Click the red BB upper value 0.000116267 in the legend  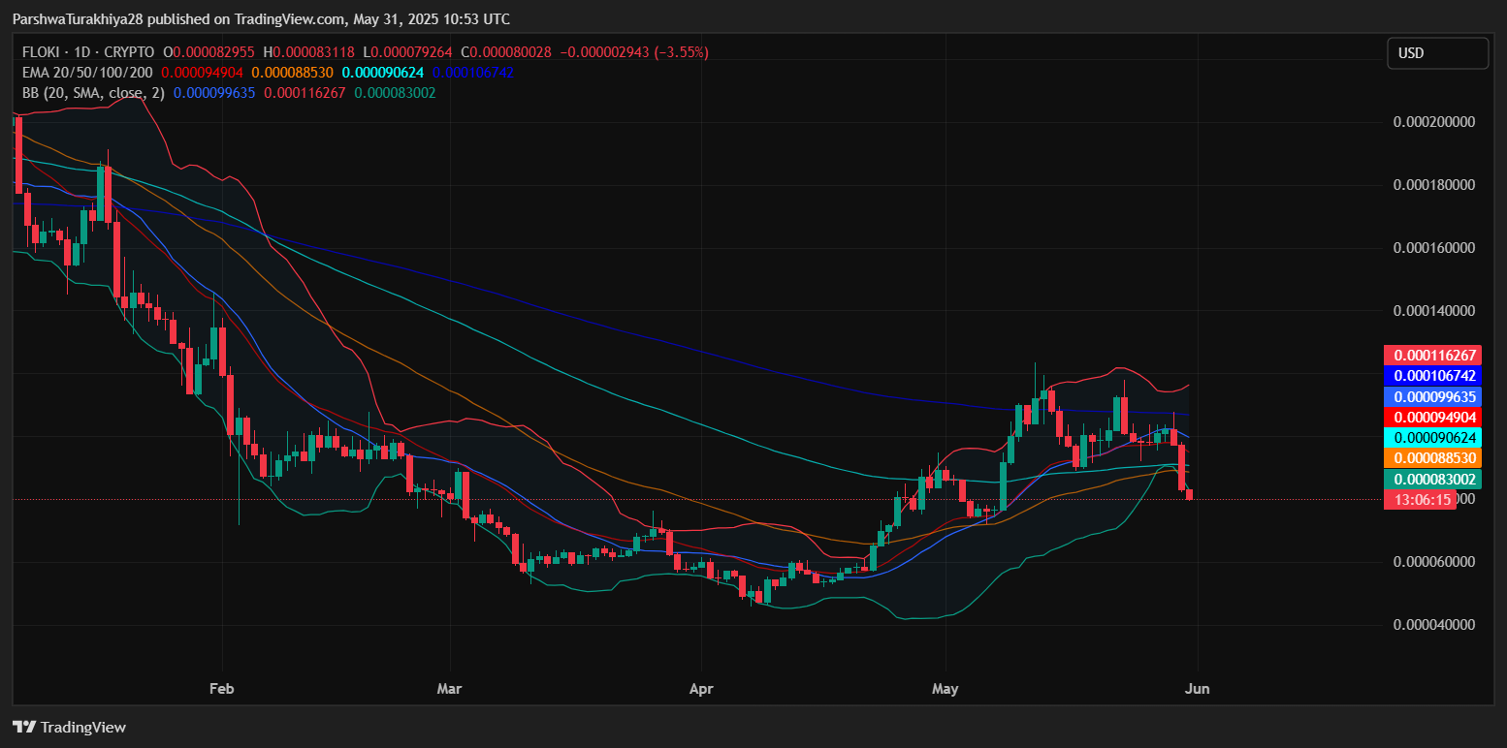pyautogui.click(x=305, y=93)
